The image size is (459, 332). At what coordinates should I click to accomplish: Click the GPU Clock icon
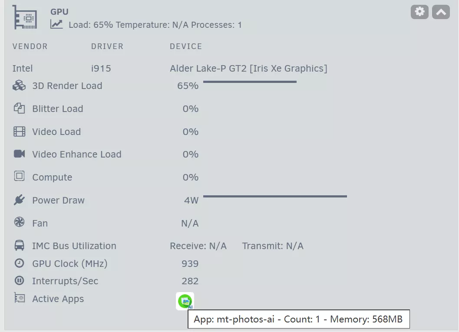tap(19, 263)
